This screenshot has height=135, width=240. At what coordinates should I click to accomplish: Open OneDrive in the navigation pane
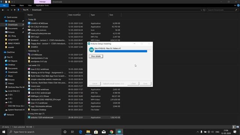pos(10,52)
